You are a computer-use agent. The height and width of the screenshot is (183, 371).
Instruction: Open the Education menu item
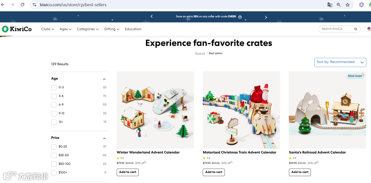click(x=133, y=29)
